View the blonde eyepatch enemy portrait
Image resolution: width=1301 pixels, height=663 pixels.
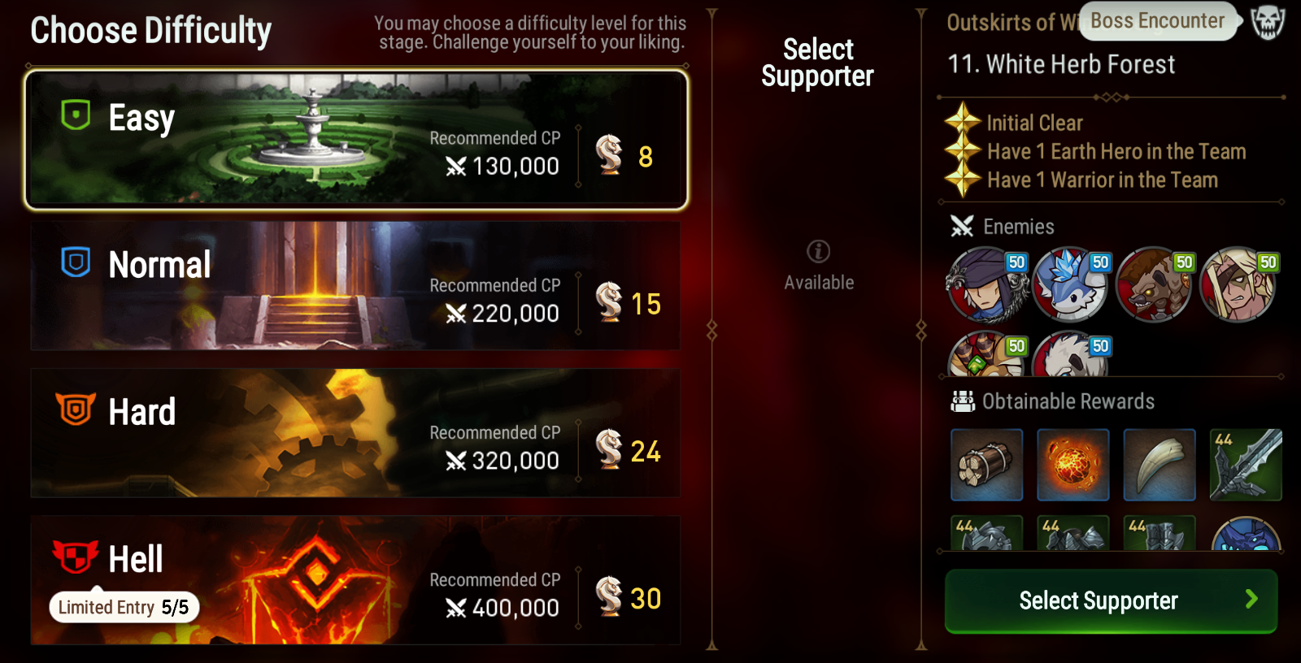(1238, 285)
